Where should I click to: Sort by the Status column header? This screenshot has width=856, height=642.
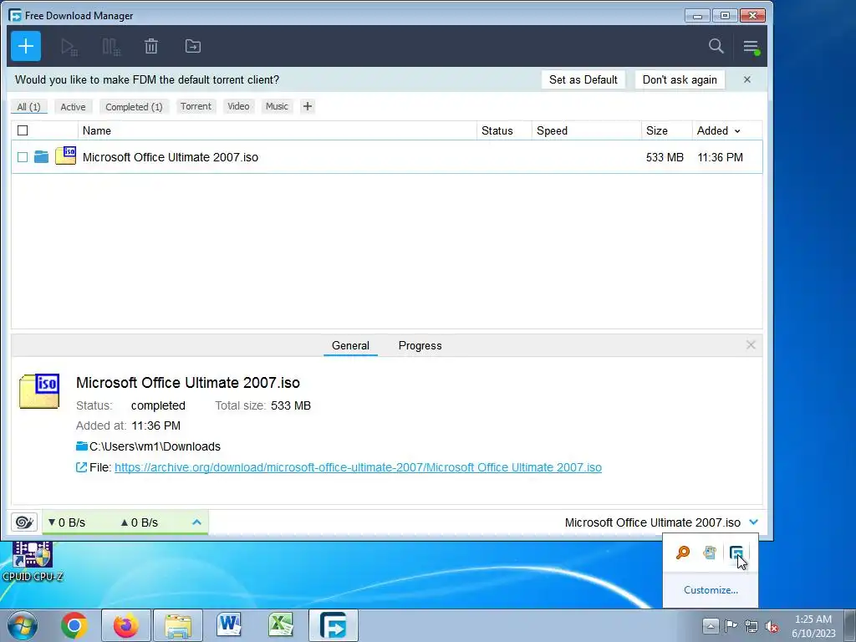point(497,130)
